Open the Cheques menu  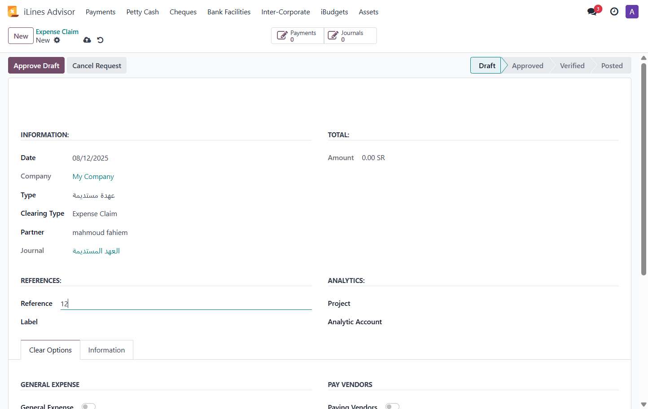coord(183,12)
